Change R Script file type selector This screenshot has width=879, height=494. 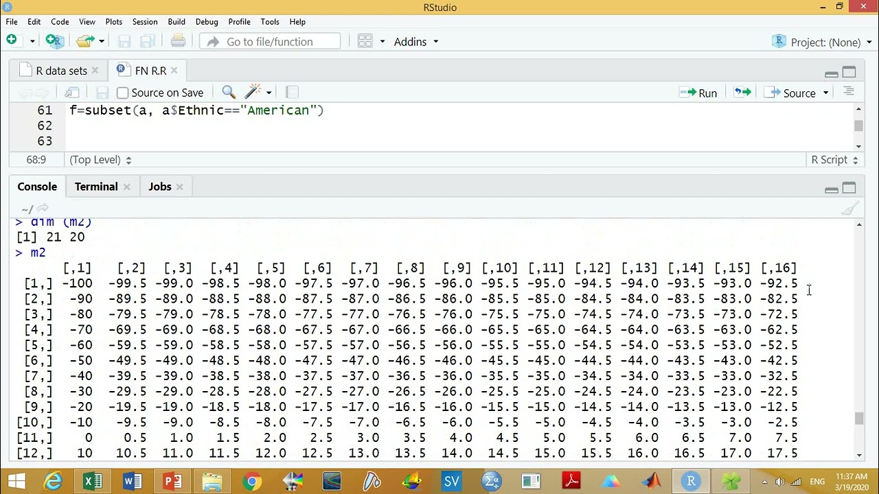(x=834, y=159)
